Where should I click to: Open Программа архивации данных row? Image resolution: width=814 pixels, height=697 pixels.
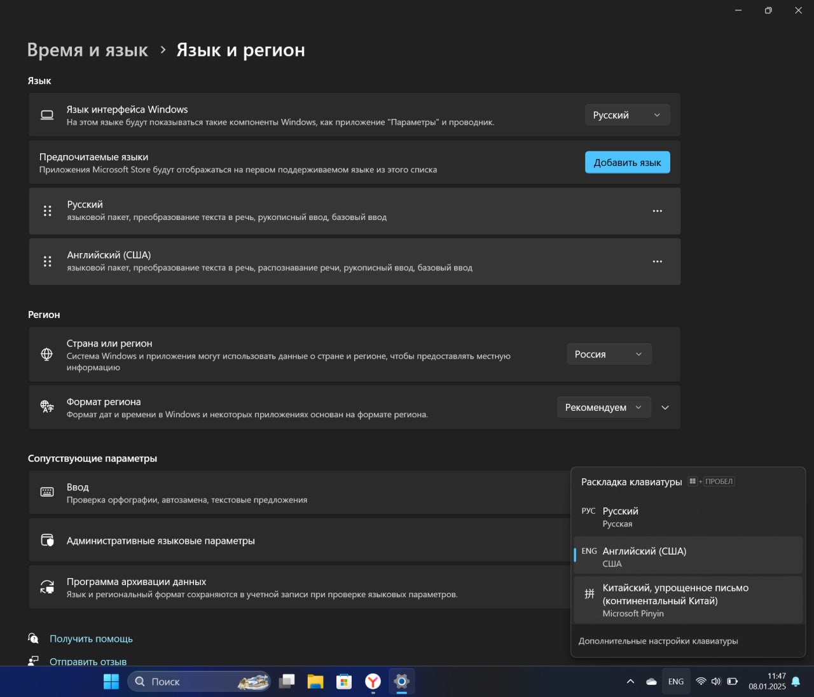(x=299, y=587)
